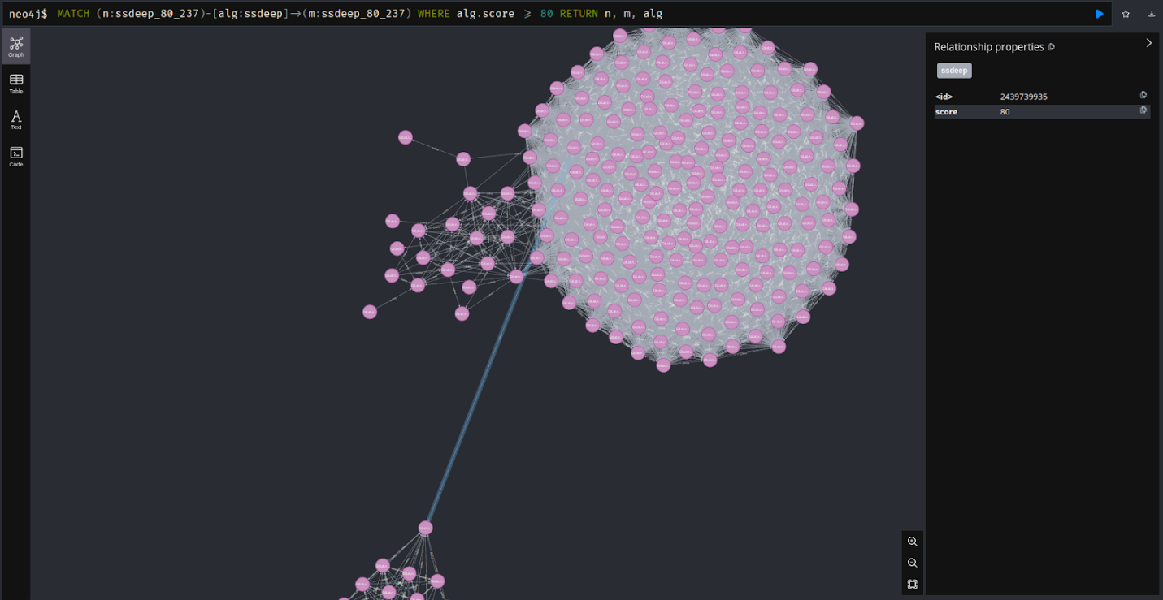Switch to the Graph view
Screen dimensions: 1163x600
(x=16, y=46)
